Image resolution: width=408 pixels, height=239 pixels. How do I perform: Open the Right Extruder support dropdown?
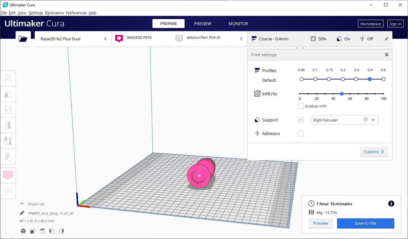coord(345,120)
